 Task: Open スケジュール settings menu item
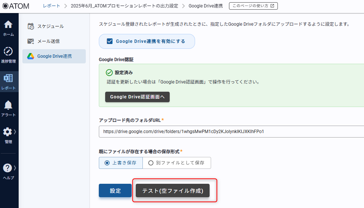point(50,26)
